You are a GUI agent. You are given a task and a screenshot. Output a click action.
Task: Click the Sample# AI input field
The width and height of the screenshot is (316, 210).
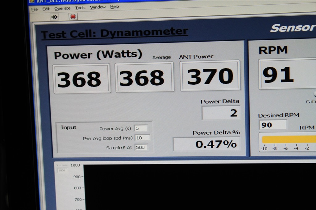coord(141,147)
